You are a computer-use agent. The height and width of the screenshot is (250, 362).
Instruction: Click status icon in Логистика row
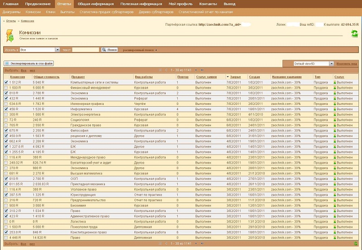[x=335, y=222]
